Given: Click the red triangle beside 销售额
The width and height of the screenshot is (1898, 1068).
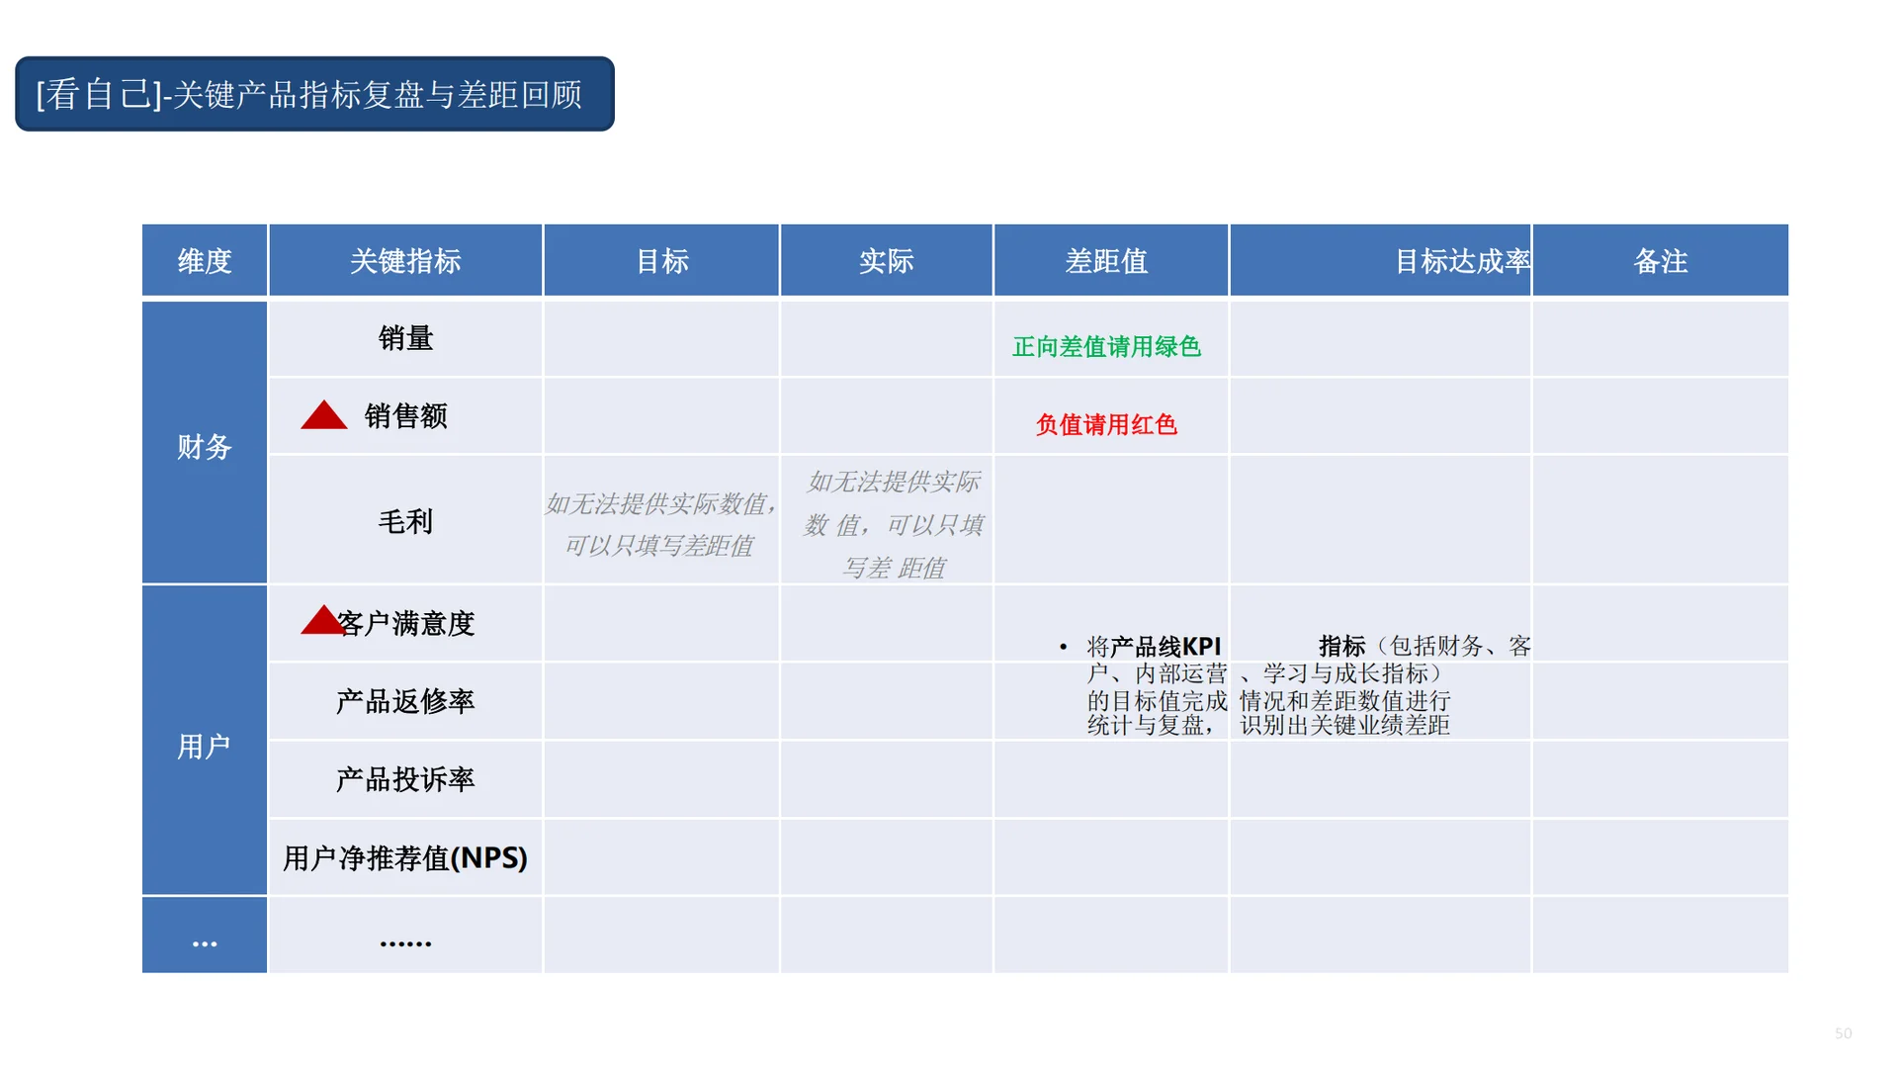Looking at the screenshot, I should pos(324,415).
